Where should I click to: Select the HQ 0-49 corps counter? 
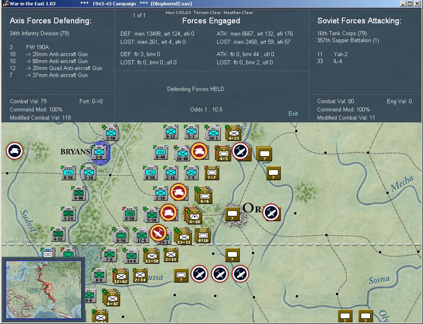point(161,152)
